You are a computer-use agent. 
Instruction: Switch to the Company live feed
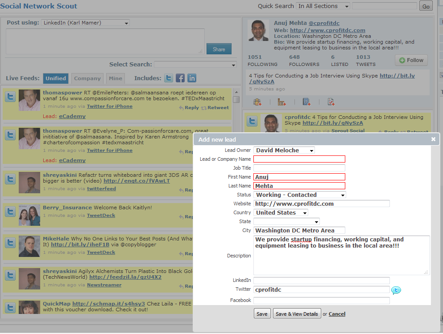pos(87,78)
